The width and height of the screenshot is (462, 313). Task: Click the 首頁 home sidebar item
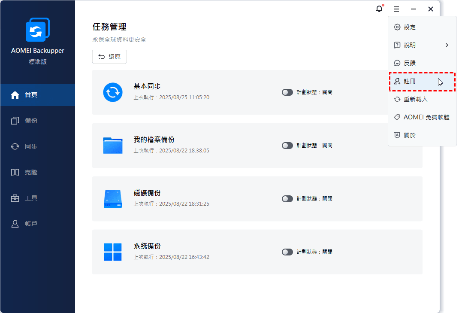[38, 95]
